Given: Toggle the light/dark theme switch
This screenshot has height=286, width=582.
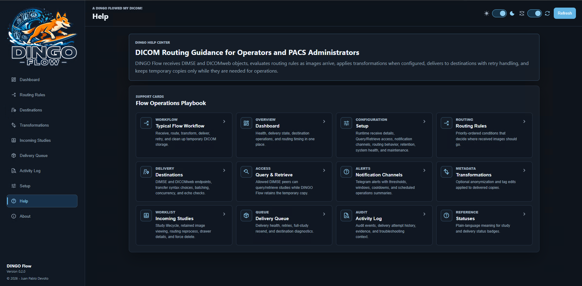Looking at the screenshot, I should (x=499, y=13).
